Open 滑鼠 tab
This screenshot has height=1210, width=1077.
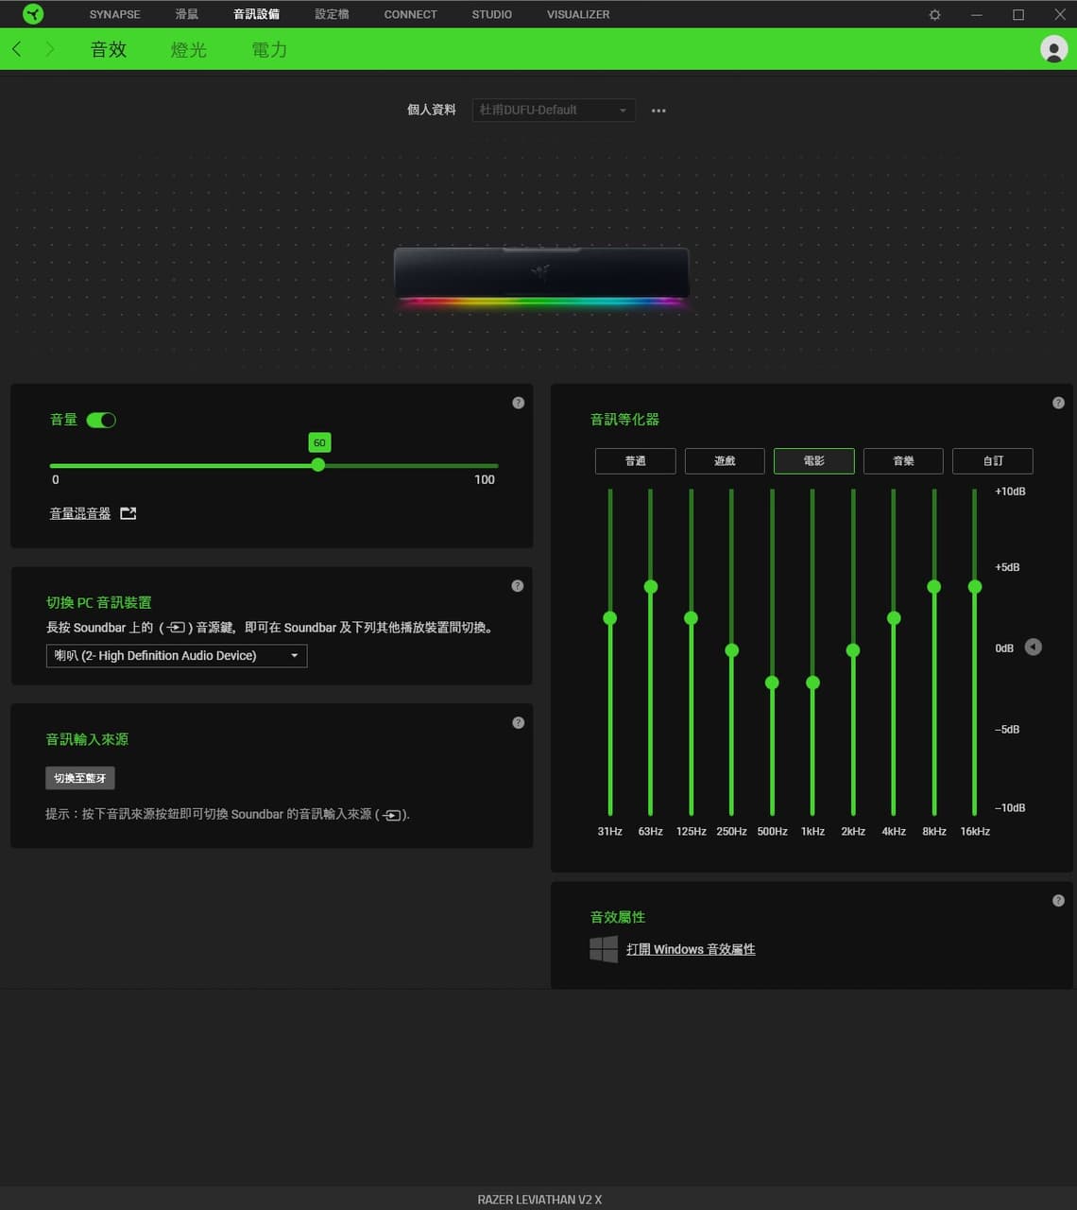tap(187, 15)
